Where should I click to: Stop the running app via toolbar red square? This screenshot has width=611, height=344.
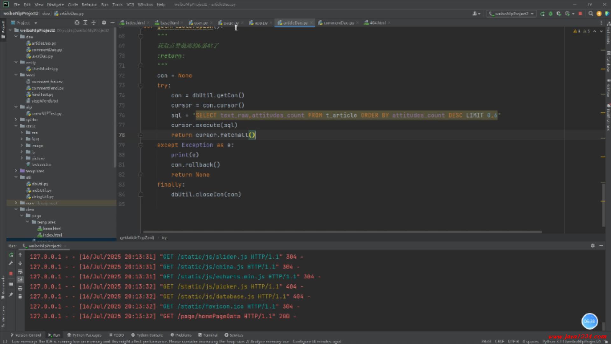click(580, 14)
